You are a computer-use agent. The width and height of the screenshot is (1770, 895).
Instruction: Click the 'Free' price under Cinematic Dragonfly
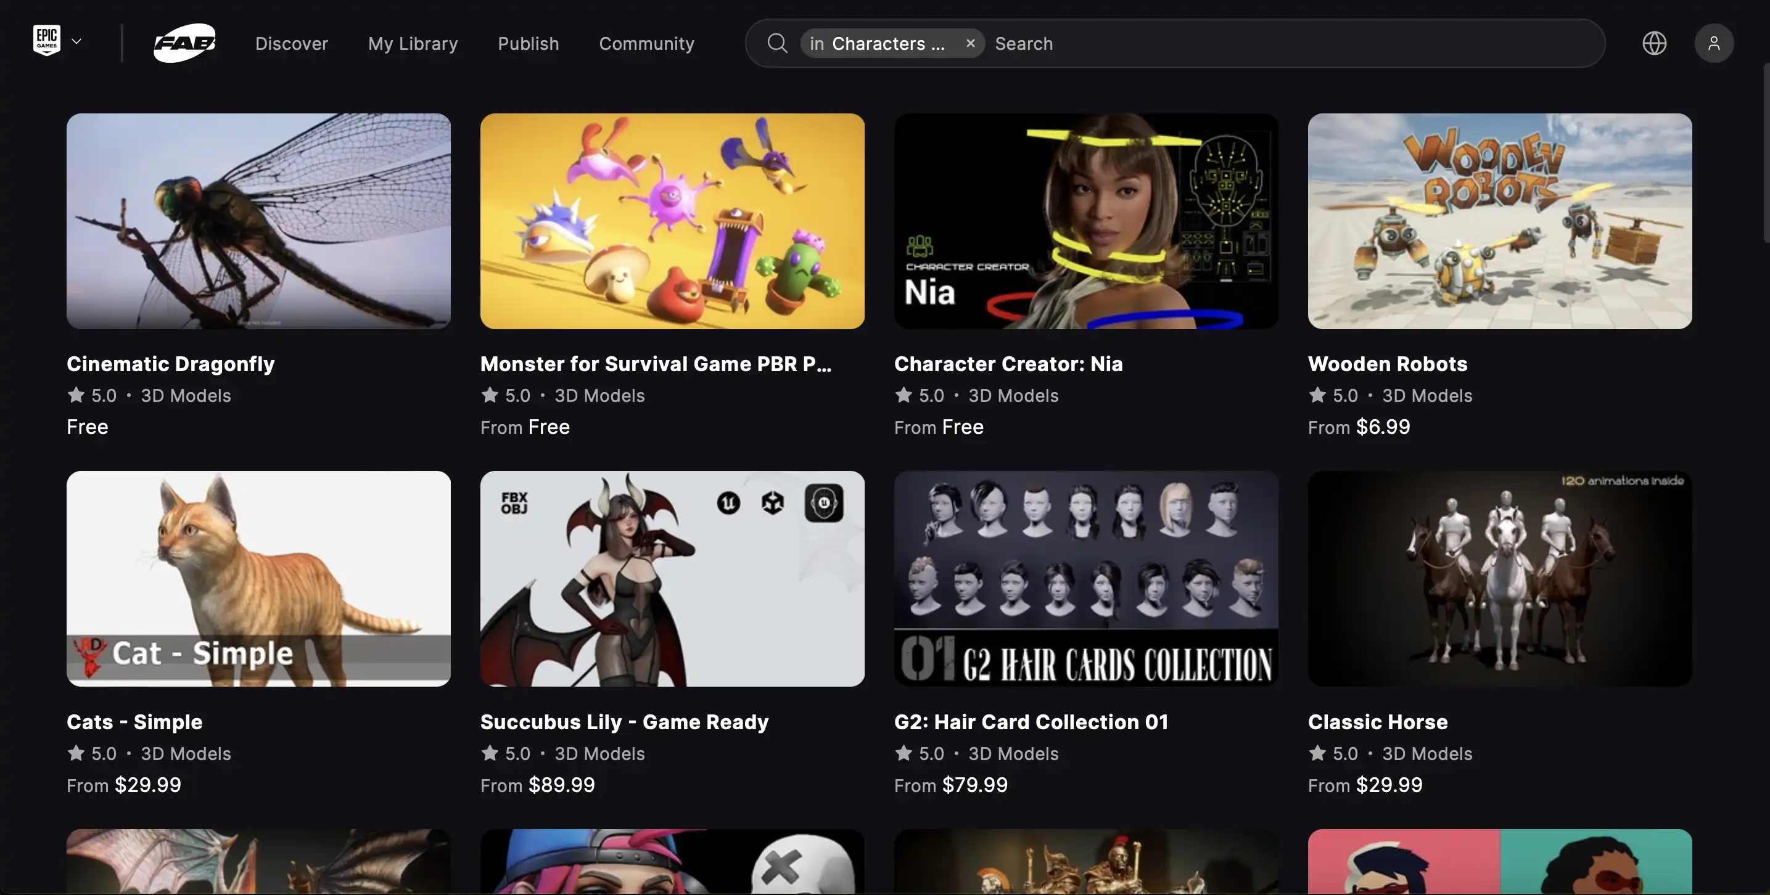(87, 427)
